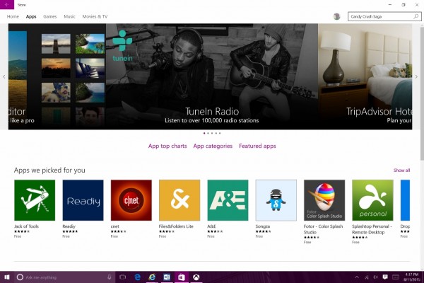Show previous featured banner with left arrow

point(4,76)
